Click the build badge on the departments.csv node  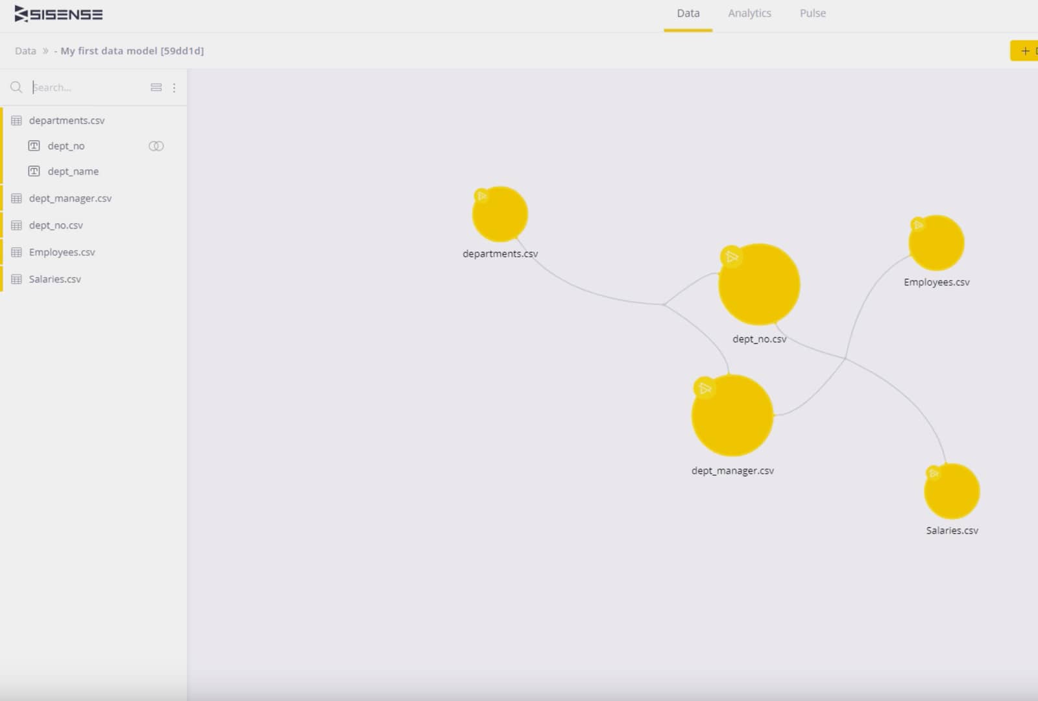point(480,196)
